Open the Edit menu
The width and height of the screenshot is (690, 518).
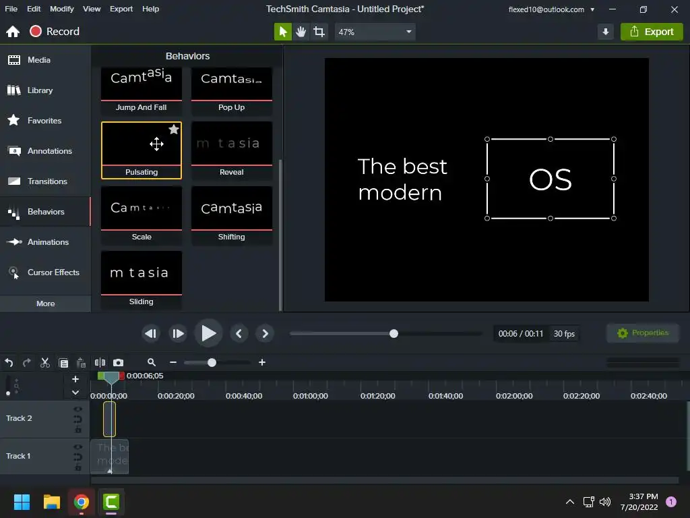(x=34, y=9)
